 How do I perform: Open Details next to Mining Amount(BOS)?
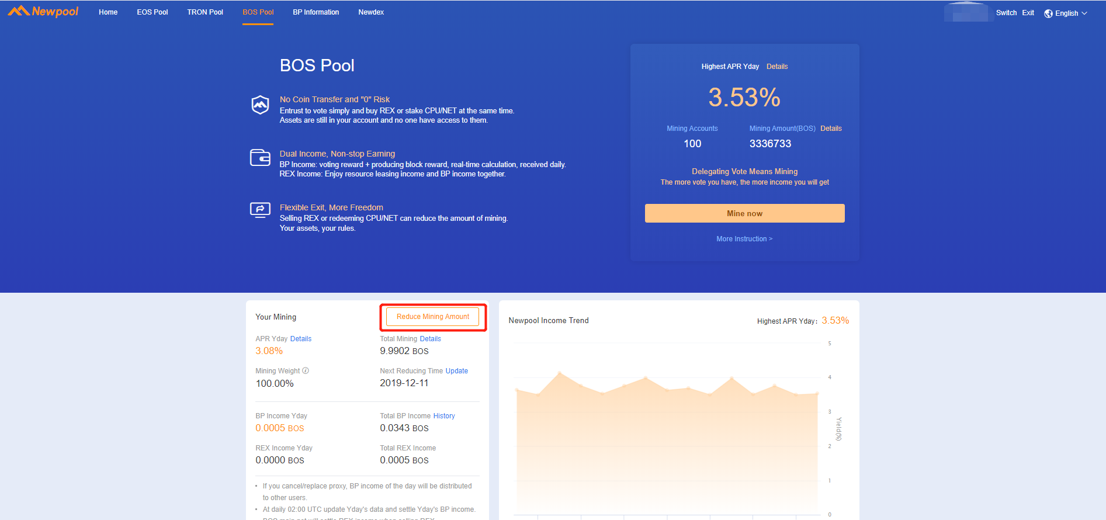pyautogui.click(x=831, y=129)
